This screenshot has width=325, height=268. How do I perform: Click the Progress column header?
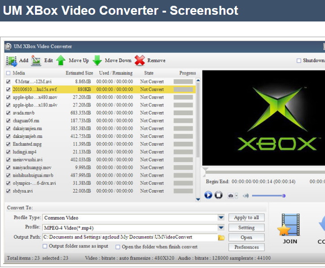188,73
